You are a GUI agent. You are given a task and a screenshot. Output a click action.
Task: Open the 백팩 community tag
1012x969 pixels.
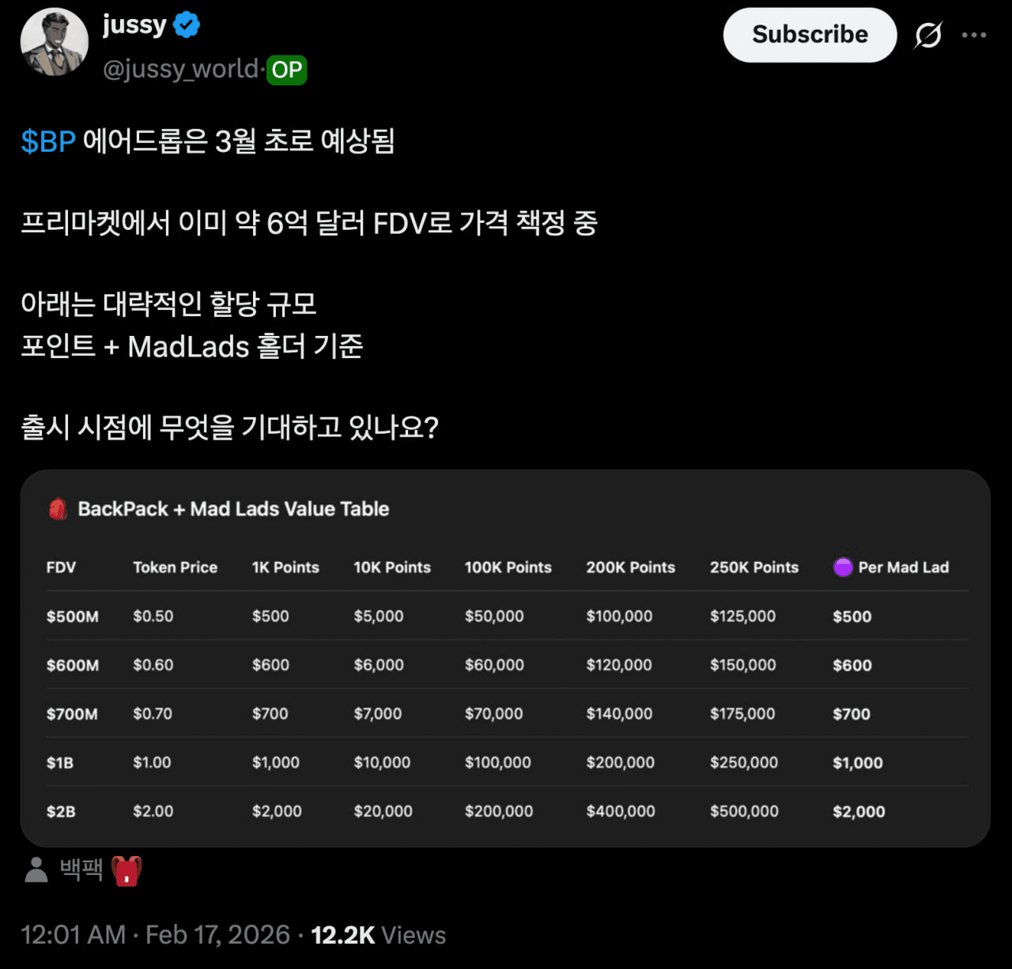tap(80, 869)
